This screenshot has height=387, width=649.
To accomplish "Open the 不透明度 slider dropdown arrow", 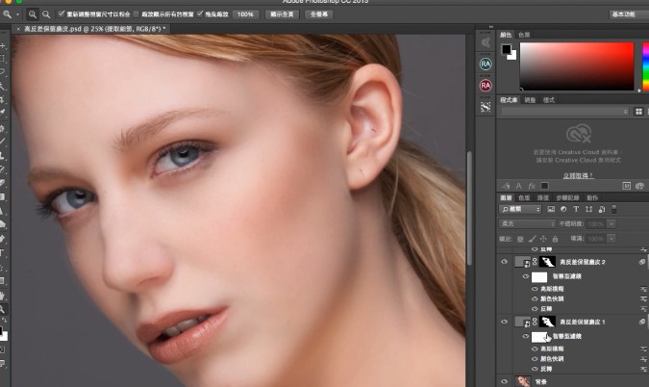I will click(611, 223).
